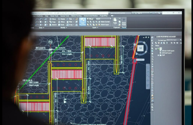The height and width of the screenshot is (125, 193).
Task: Select the All filter in tree
Action: (160, 49)
